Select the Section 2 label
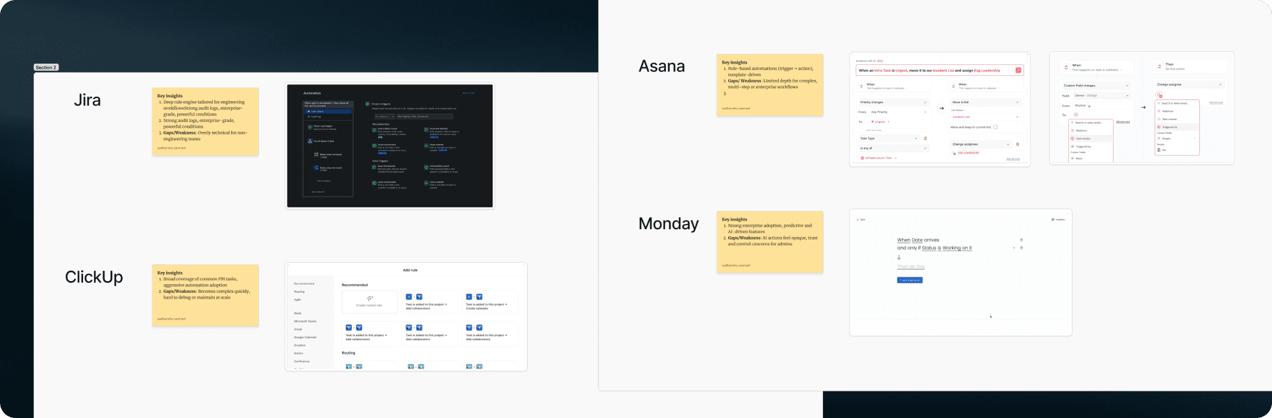1272x418 pixels. click(x=46, y=68)
